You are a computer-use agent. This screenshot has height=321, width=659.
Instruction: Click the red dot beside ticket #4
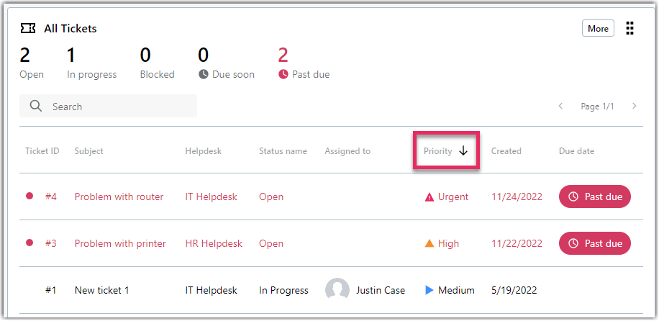29,196
